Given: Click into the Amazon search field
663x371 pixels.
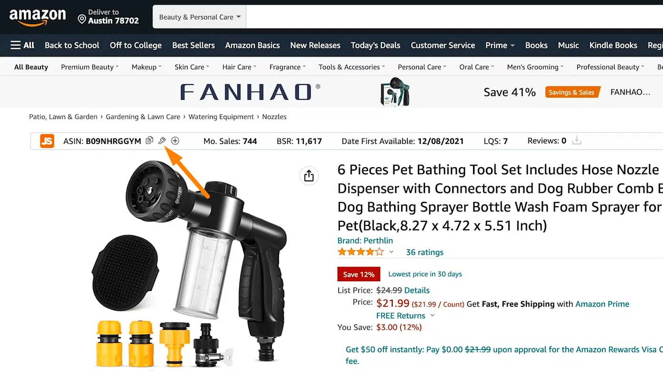Looking at the screenshot, I should point(455,17).
